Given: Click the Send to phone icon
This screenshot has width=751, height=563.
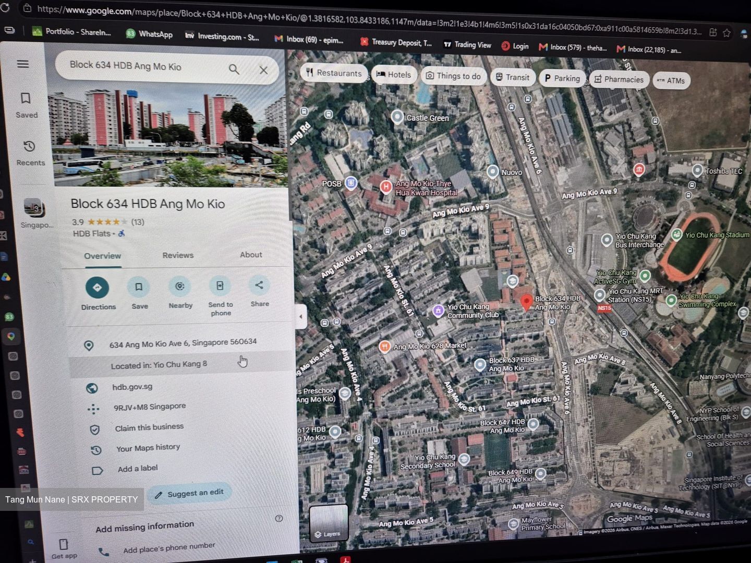Looking at the screenshot, I should click(x=220, y=286).
